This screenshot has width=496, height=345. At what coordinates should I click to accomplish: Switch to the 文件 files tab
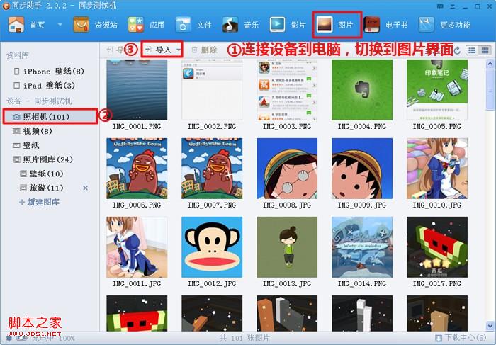[x=193, y=25]
